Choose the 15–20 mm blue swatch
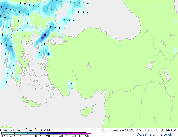Image resolution: width=178 pixels, height=137 pixels. click(44, 133)
